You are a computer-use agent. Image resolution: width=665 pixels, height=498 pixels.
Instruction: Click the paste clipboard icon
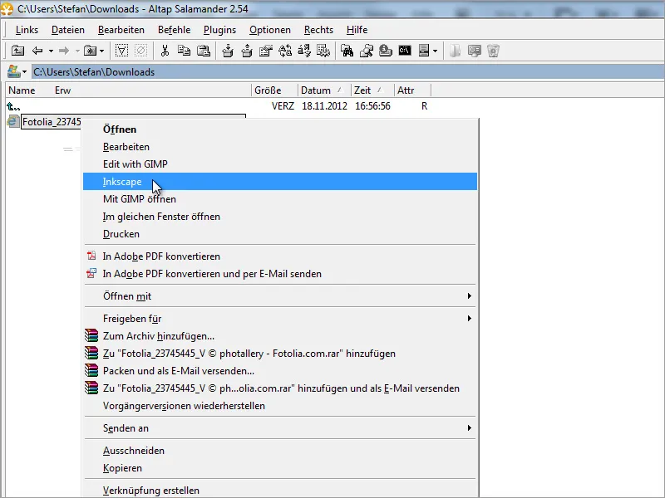204,51
